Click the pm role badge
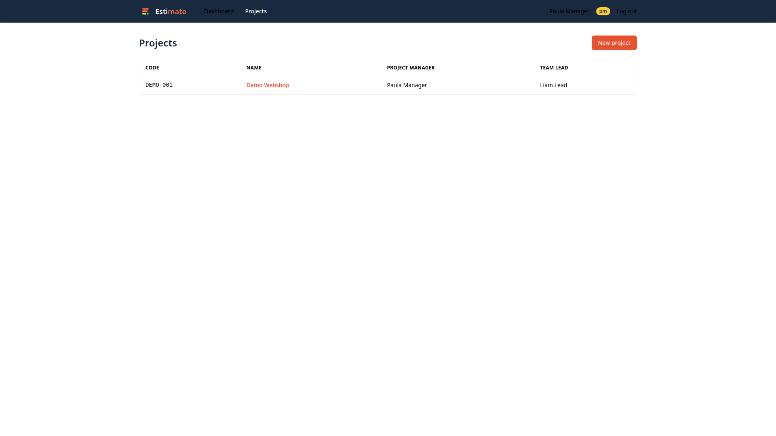 click(x=603, y=11)
